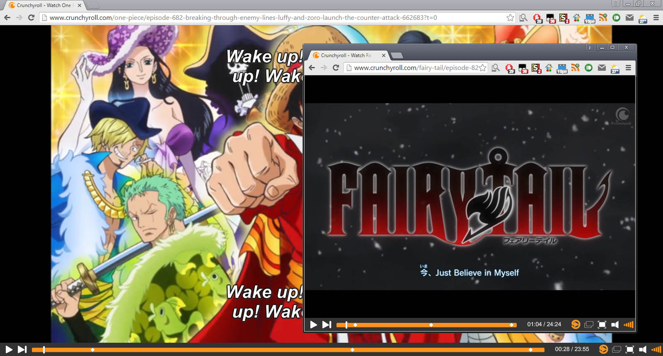This screenshot has height=356, width=663.
Task: Adjust Fairy Tail volume level bars
Action: pos(629,325)
